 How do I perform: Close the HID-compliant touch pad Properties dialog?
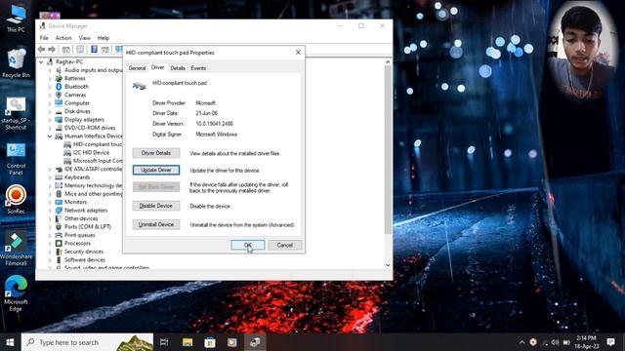click(298, 53)
